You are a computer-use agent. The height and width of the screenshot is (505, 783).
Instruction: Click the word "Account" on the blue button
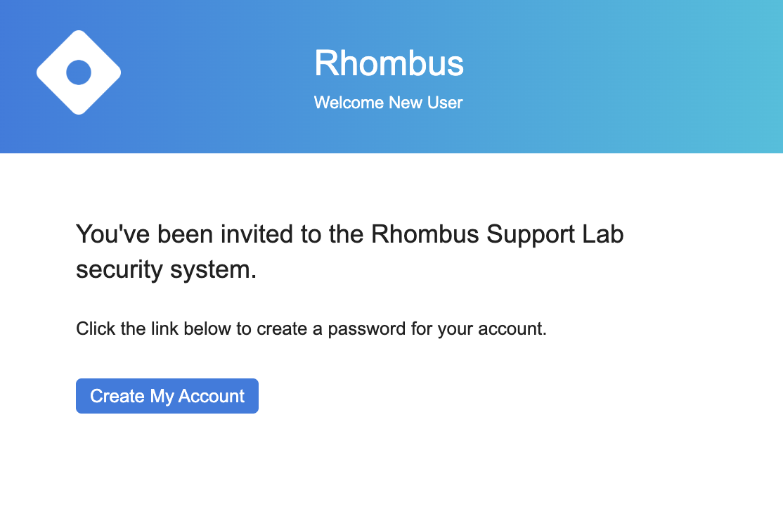coord(212,396)
